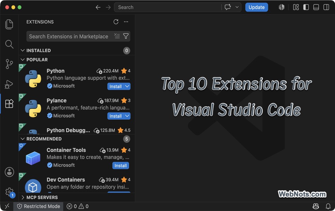Screen dimensions: 335x211
Task: Open Pylance Install dropdown arrow
Action: (x=127, y=116)
